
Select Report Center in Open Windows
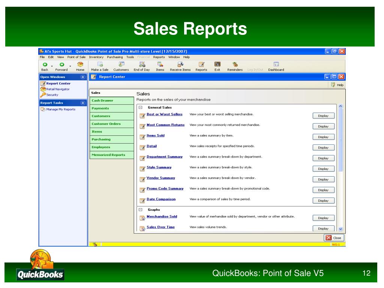(x=58, y=84)
